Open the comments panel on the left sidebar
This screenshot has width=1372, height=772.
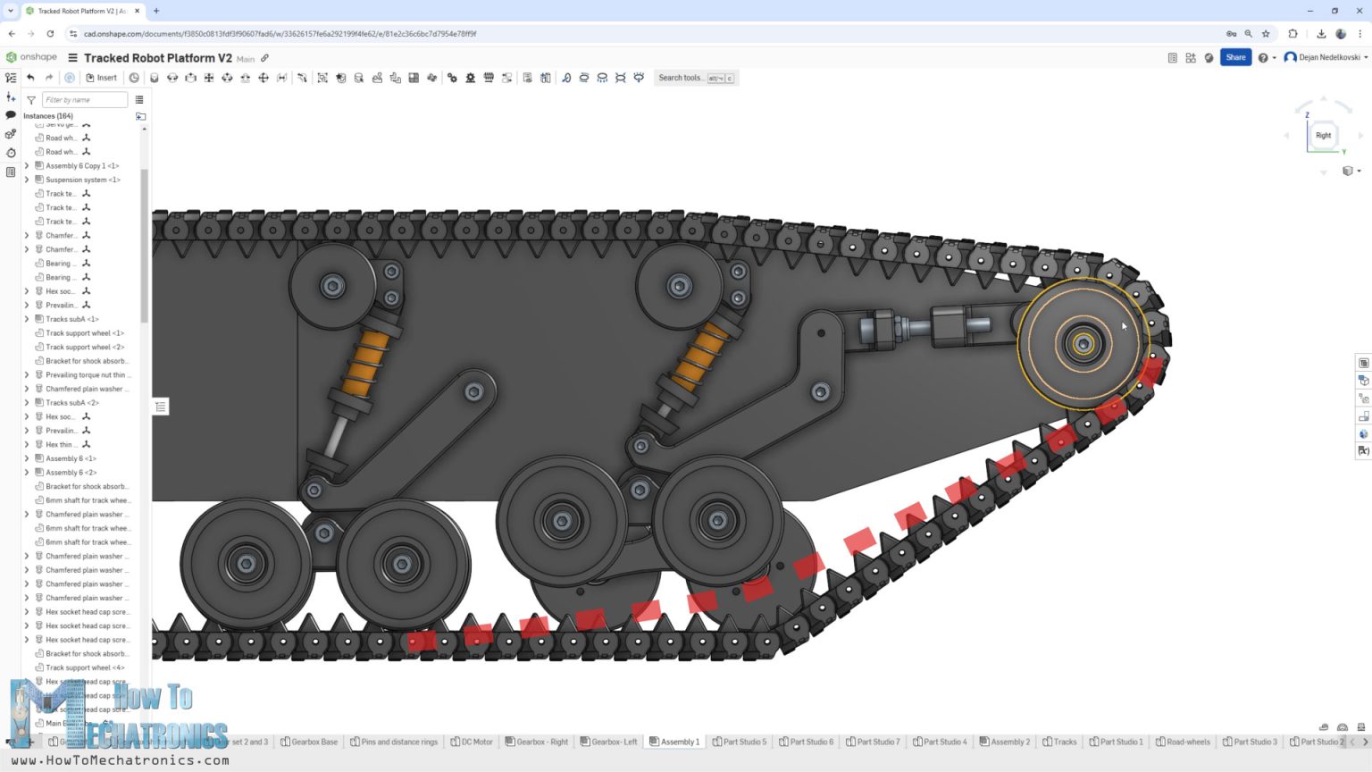coord(11,115)
